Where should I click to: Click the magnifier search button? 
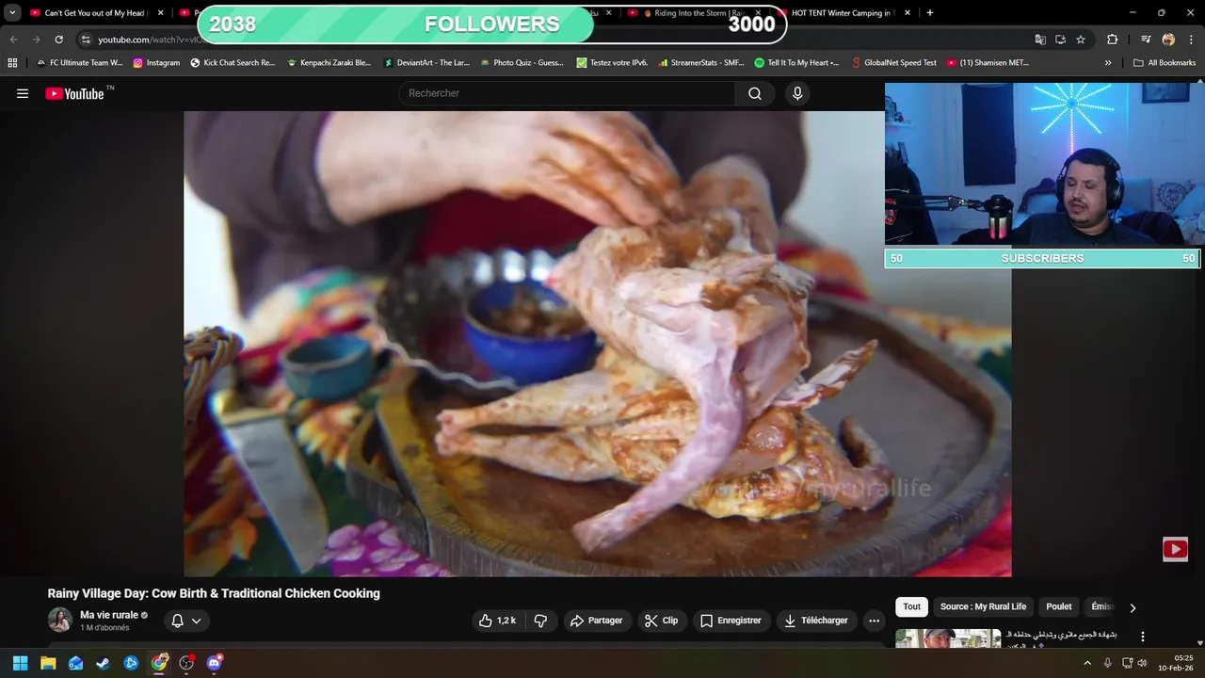click(x=755, y=93)
